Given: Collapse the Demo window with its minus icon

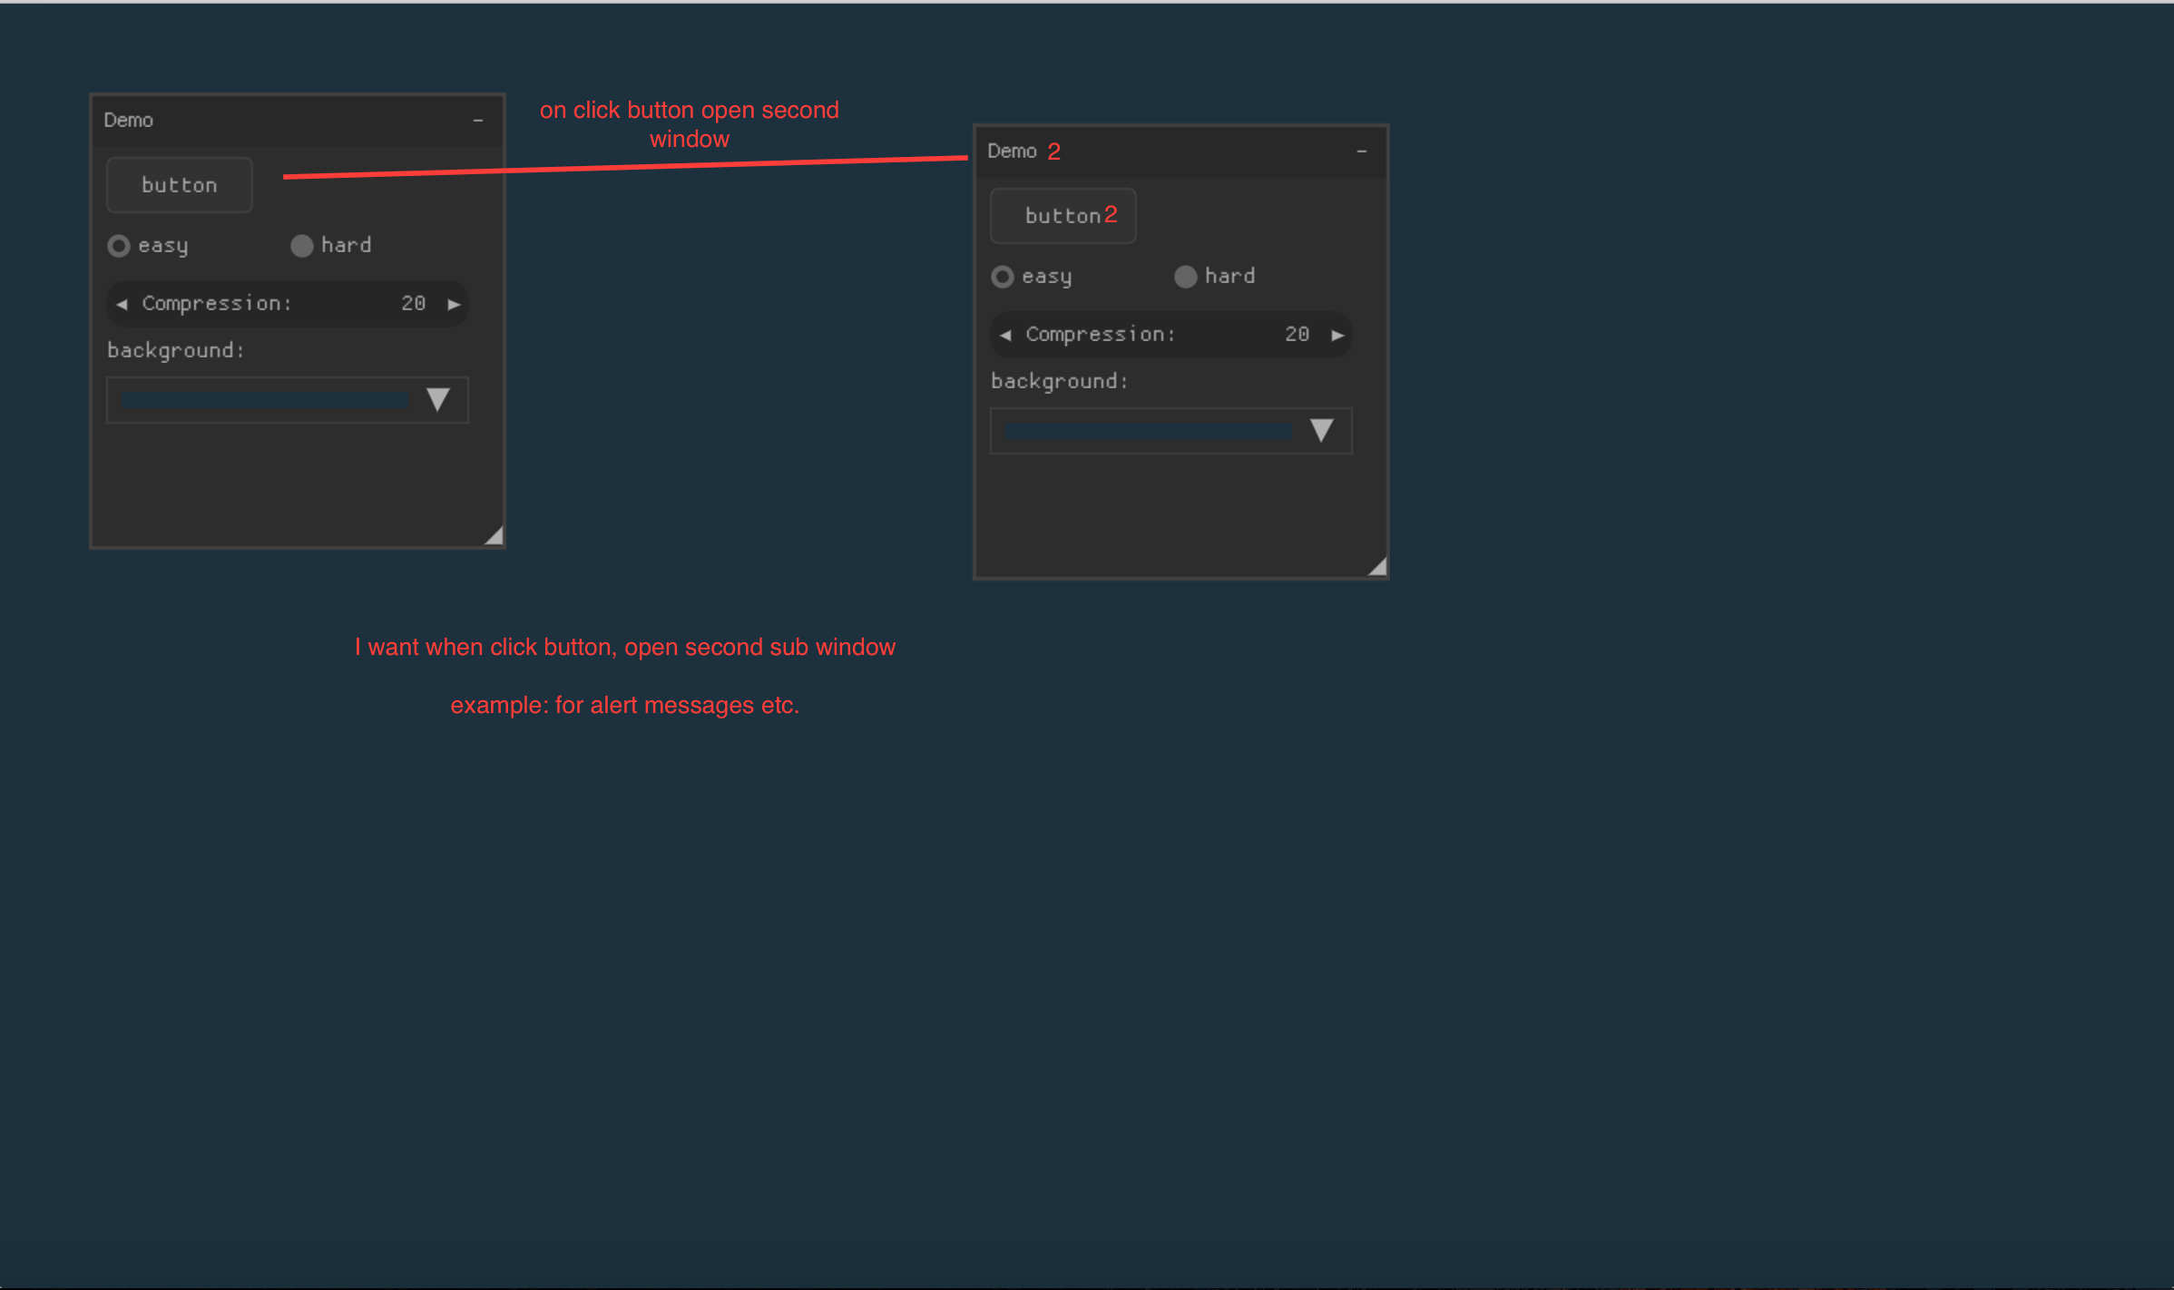Looking at the screenshot, I should click(x=478, y=120).
